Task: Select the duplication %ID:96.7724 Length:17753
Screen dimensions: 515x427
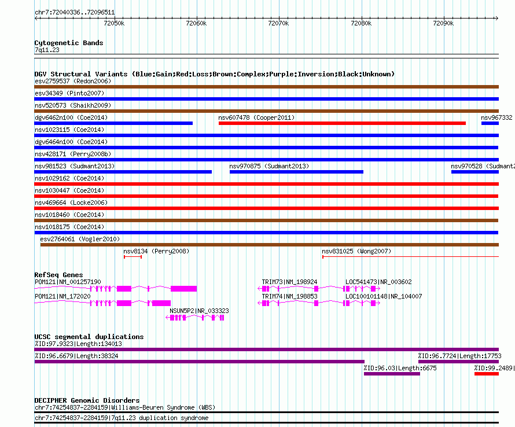Action: [458, 362]
